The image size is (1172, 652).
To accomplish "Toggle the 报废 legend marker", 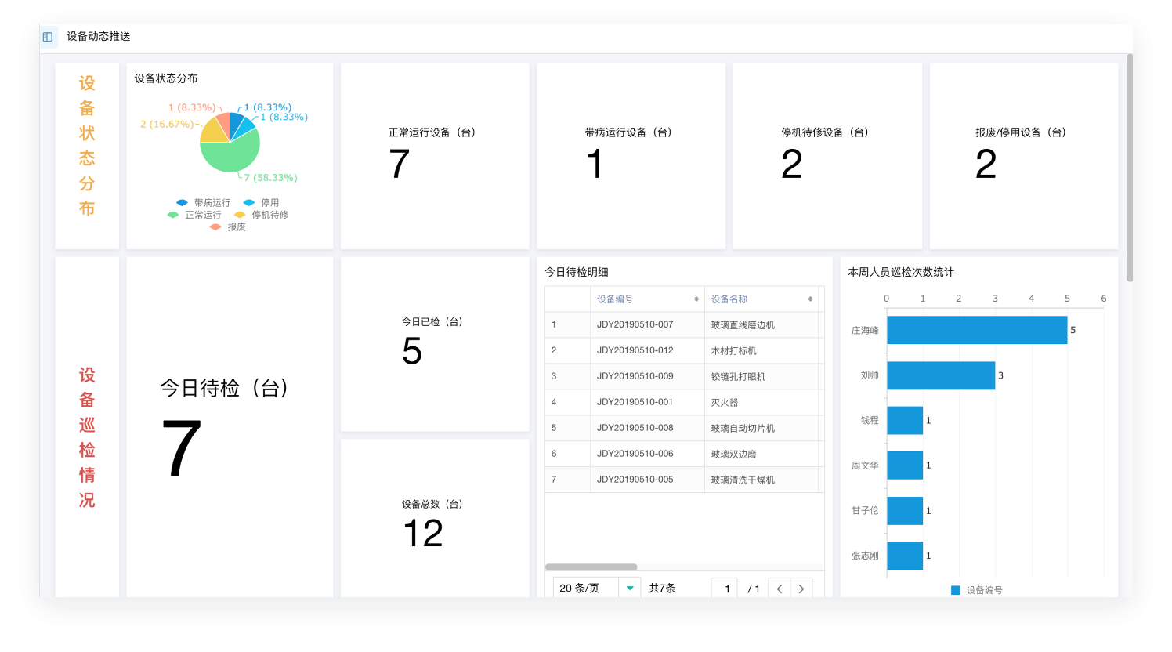I will click(215, 227).
